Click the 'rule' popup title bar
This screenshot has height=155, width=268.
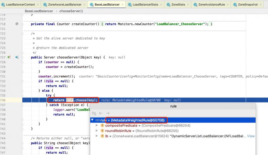173,106
